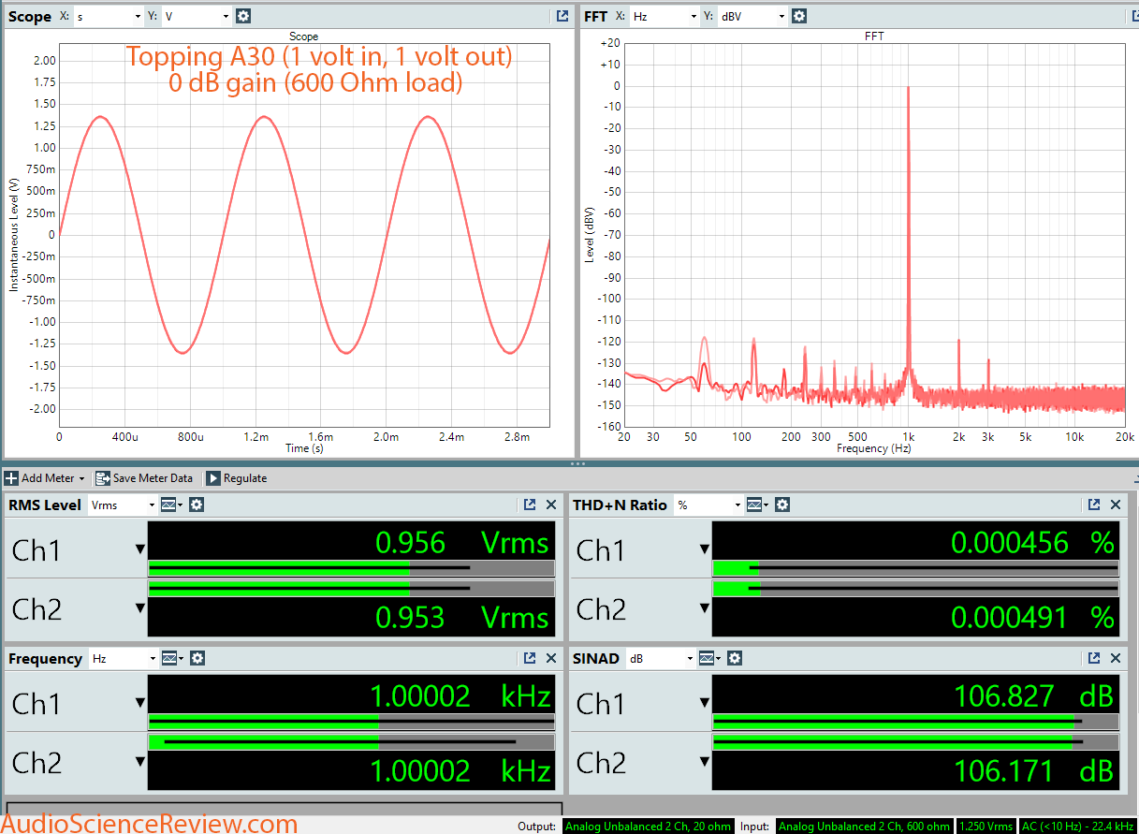Click the Input Analog Unbalanced 600 ohm status

[865, 827]
